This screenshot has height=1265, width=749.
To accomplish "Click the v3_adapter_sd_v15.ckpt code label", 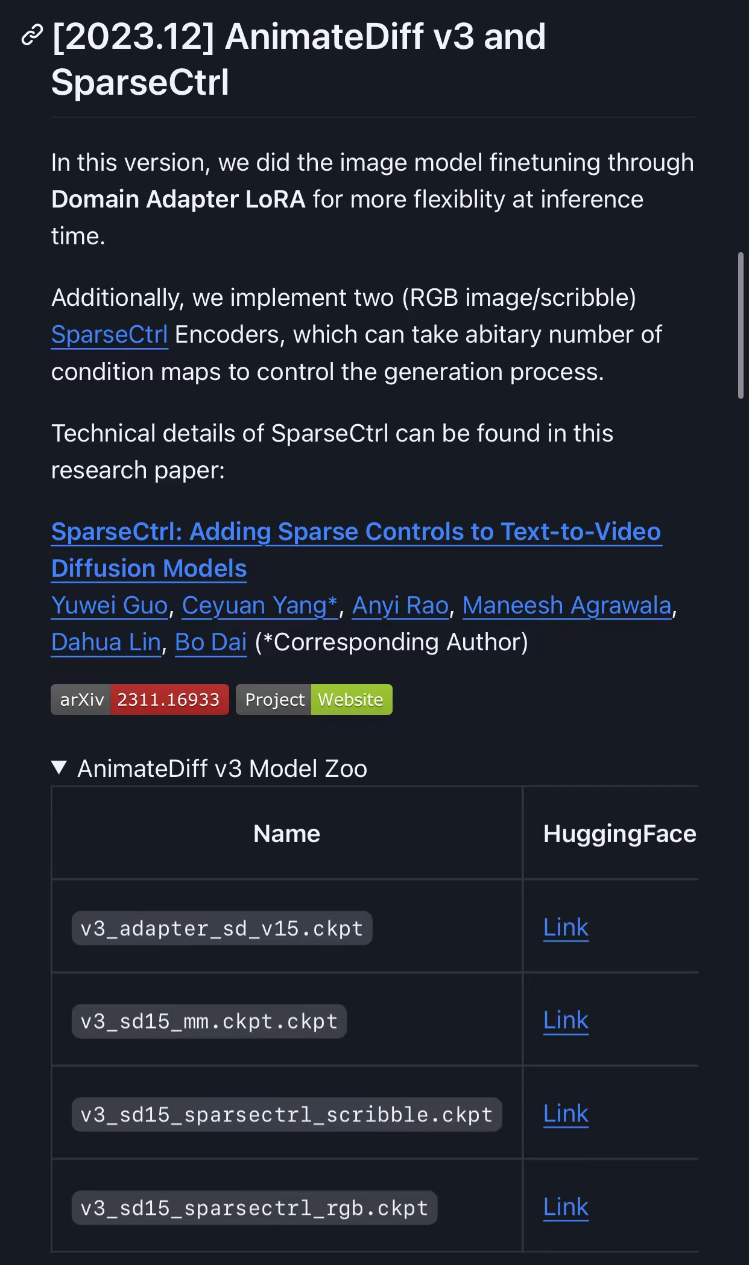I will (x=222, y=928).
